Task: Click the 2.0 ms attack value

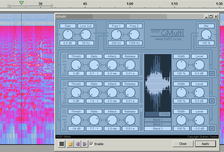Action: [x=112, y=129]
